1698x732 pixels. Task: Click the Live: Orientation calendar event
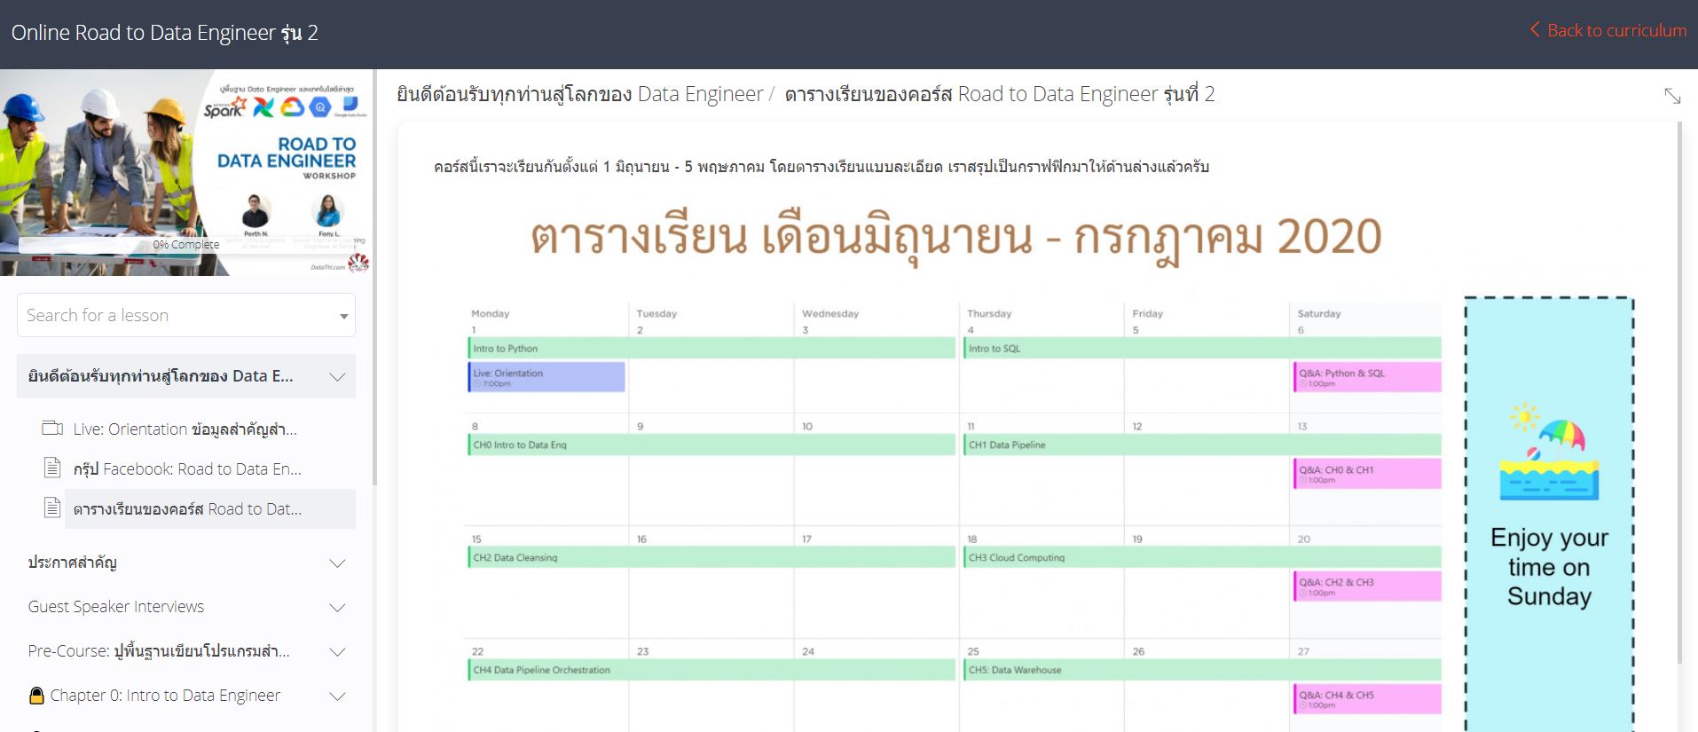click(x=546, y=377)
